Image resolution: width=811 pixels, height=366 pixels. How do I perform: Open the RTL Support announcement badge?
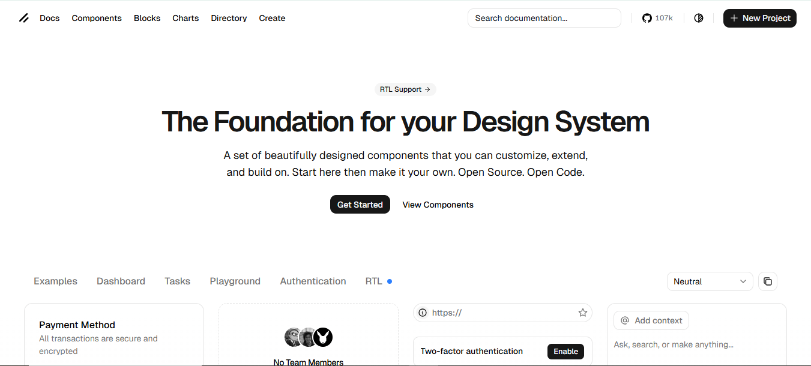(405, 89)
